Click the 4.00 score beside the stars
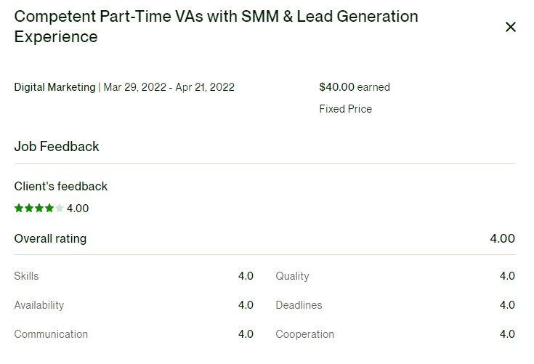The width and height of the screenshot is (534, 364). point(78,209)
